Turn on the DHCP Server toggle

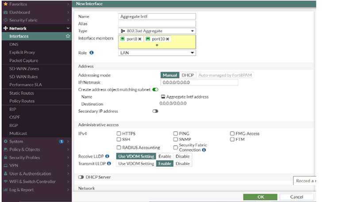click(x=81, y=177)
